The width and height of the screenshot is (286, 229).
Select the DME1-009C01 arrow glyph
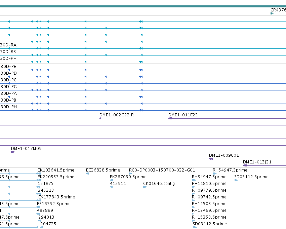pyautogui.click(x=211, y=159)
